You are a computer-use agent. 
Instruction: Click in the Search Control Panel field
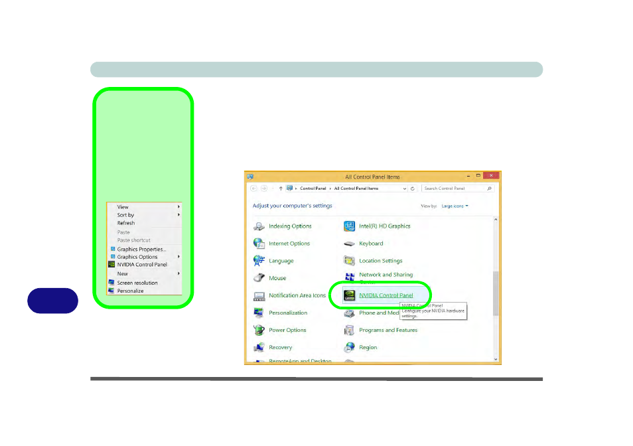click(458, 188)
